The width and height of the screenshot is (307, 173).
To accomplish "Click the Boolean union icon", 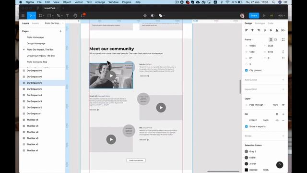I will [x=161, y=15].
